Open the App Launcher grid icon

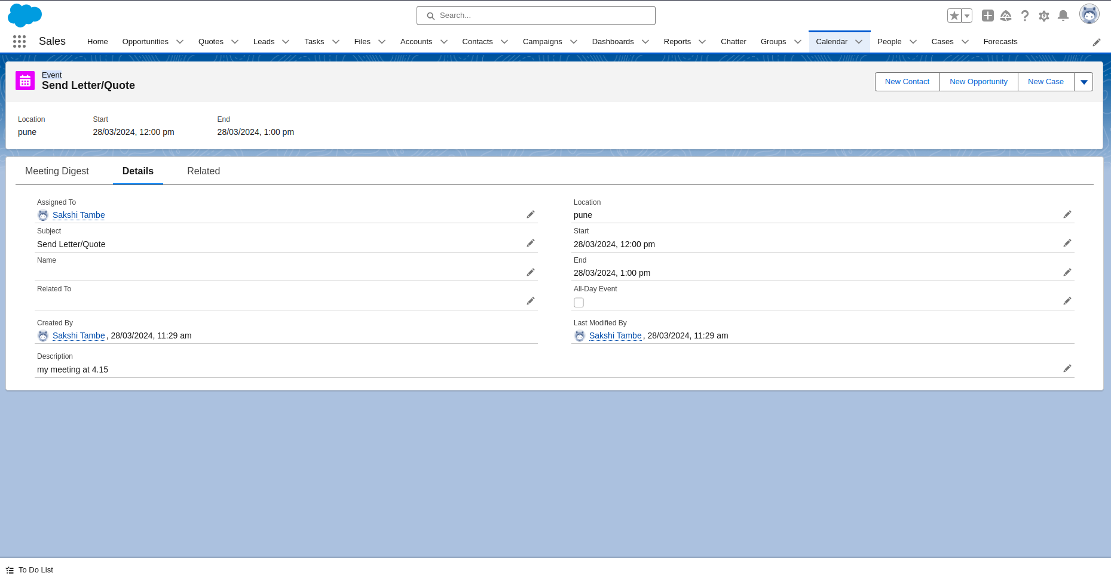[20, 41]
